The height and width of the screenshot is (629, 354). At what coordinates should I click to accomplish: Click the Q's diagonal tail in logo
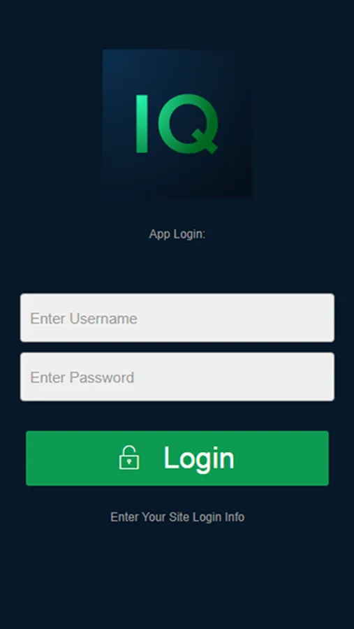205,141
